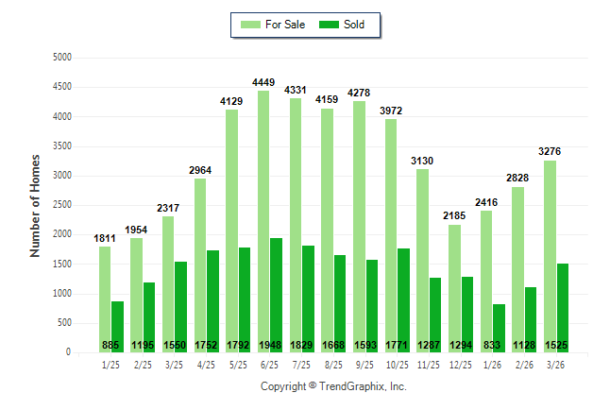Click the Sold bar for 10/25
Screen dimensions: 610x410
point(403,293)
